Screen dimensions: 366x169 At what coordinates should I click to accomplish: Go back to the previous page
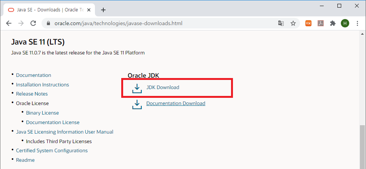click(9, 23)
